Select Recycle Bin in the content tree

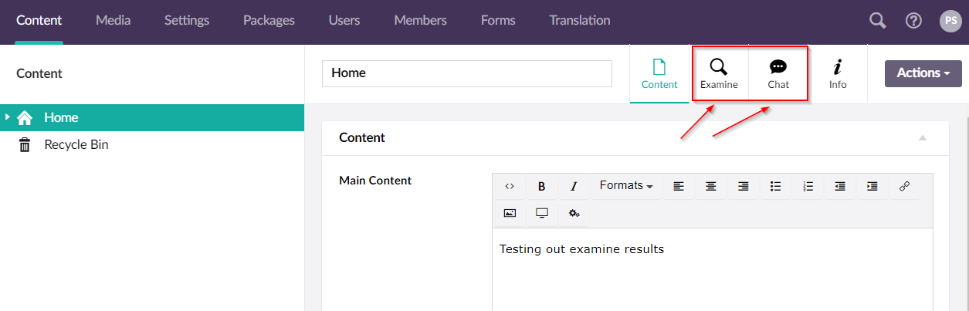pos(76,144)
